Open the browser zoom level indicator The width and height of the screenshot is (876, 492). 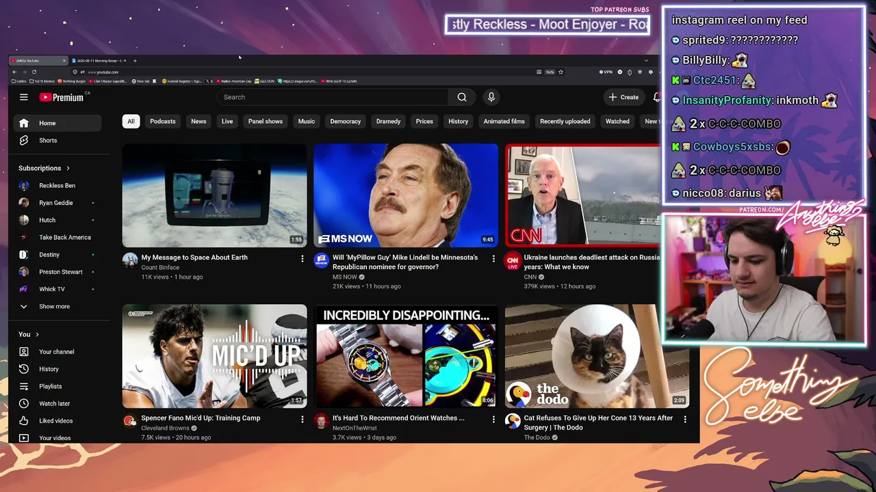point(550,72)
